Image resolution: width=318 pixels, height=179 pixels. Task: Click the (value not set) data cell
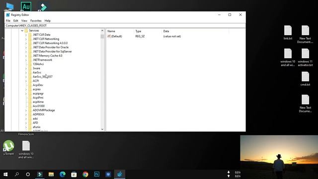point(172,36)
